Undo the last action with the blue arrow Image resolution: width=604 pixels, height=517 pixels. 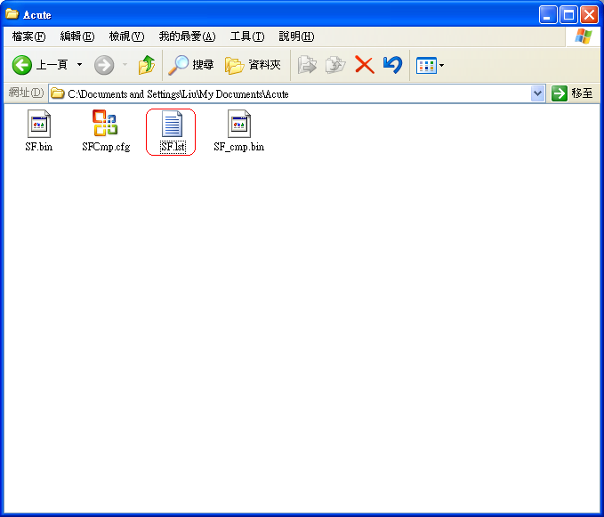(393, 65)
